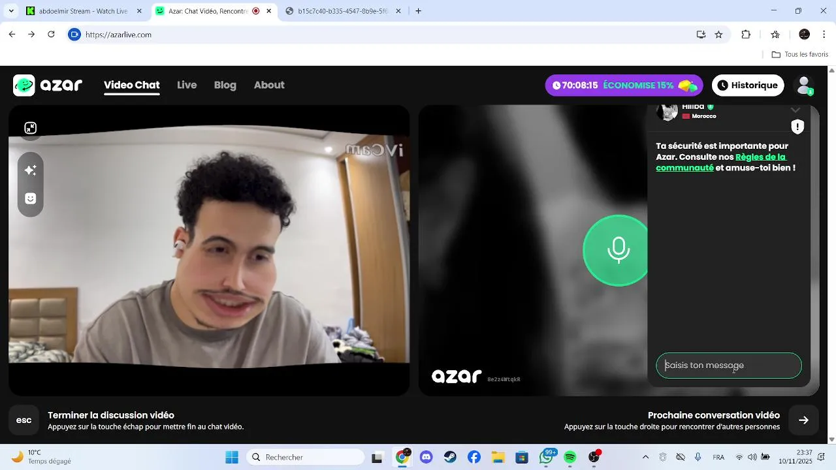Image resolution: width=836 pixels, height=470 pixels.
Task: Bookmark this page with the star icon
Action: [x=718, y=35]
